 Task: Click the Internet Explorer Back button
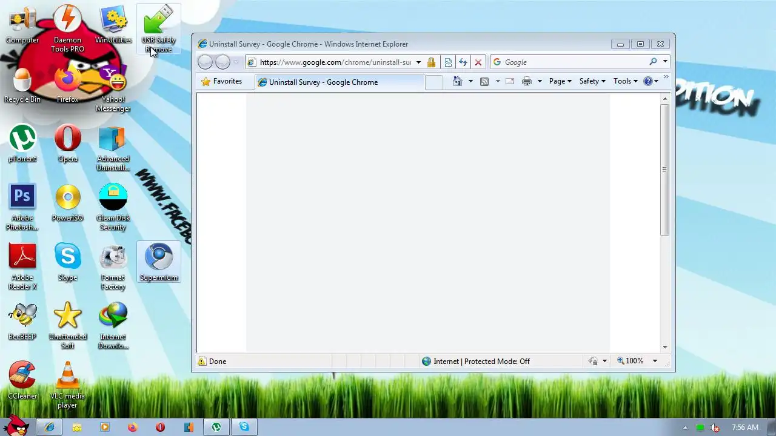coord(206,62)
